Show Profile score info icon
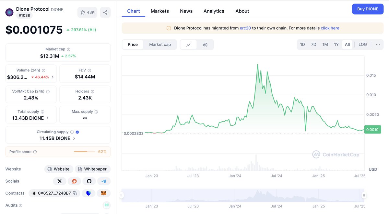Screen dimensions: 389x214 35,152
